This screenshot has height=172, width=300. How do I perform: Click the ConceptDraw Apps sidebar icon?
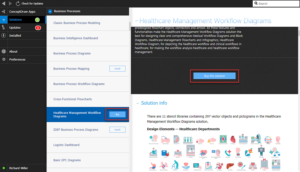pos(4,11)
